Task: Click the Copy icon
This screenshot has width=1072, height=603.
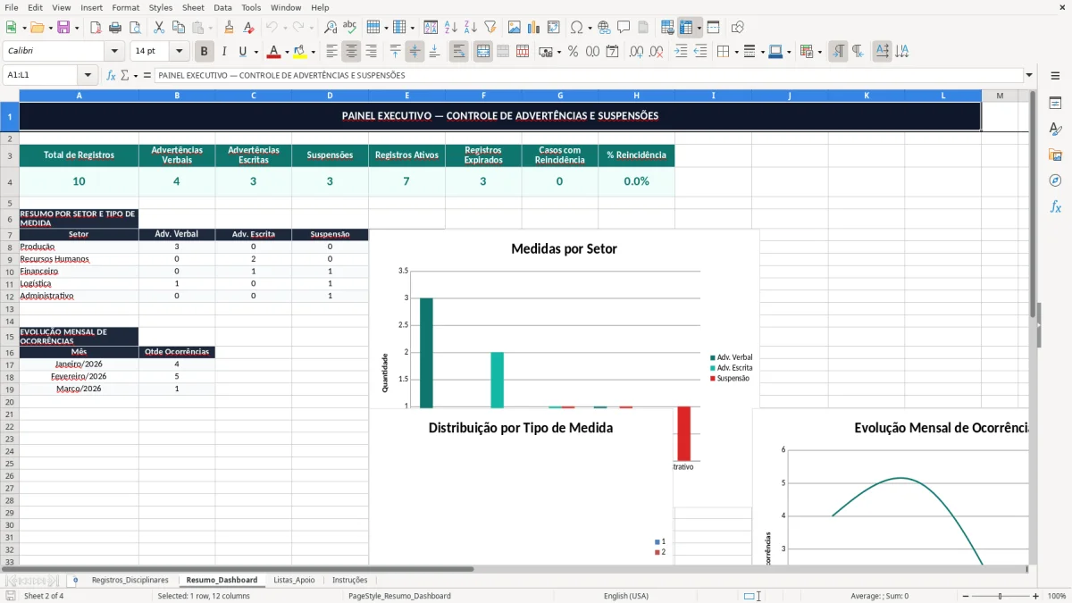Action: tap(178, 28)
